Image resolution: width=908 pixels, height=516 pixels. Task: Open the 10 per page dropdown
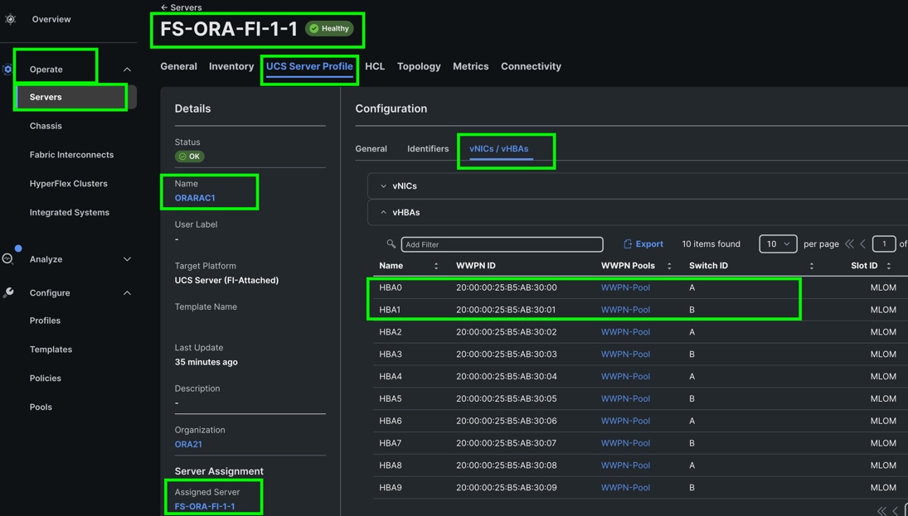(777, 244)
